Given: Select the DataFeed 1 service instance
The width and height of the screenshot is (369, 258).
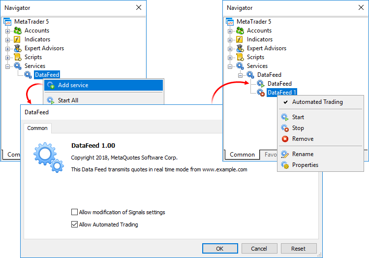Looking at the screenshot, I should pyautogui.click(x=281, y=93).
